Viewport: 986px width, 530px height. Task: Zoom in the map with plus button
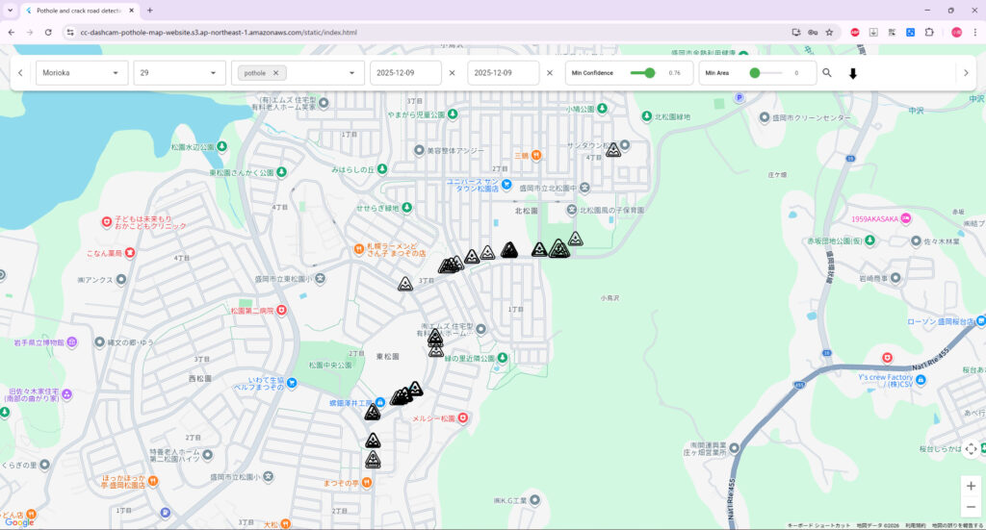[971, 486]
